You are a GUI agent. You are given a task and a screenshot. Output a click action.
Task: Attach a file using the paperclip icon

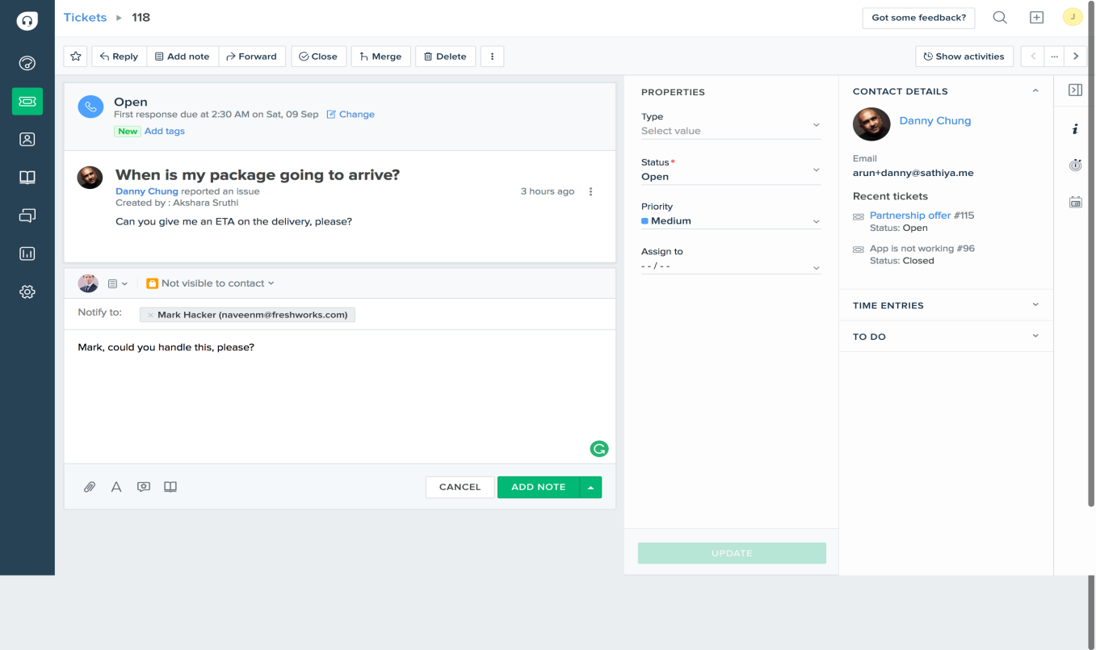click(x=89, y=486)
